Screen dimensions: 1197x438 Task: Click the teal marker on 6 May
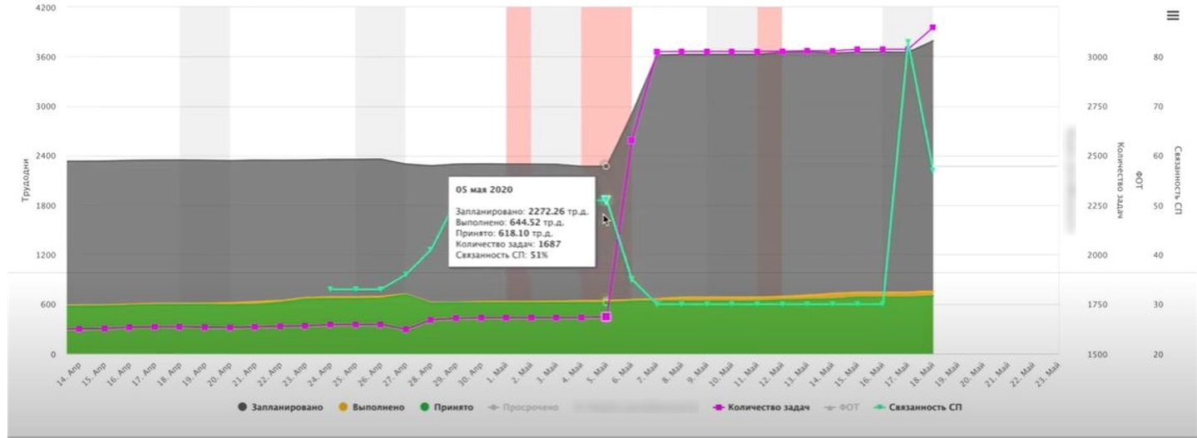point(631,278)
